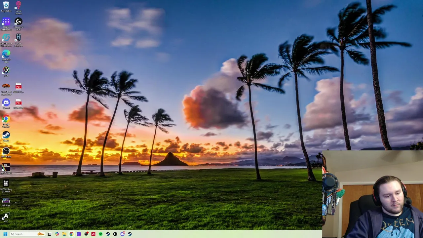
Task: Open the Steam taskbar icon beside Spotify
Action: coord(108,234)
